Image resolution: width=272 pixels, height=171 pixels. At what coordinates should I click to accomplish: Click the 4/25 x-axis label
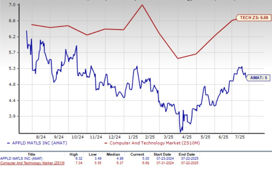(187, 137)
